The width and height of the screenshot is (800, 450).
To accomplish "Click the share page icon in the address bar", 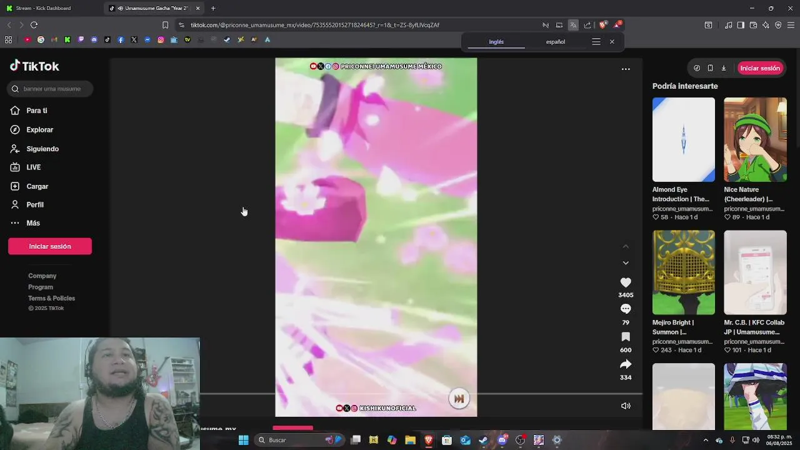I will 587,25.
